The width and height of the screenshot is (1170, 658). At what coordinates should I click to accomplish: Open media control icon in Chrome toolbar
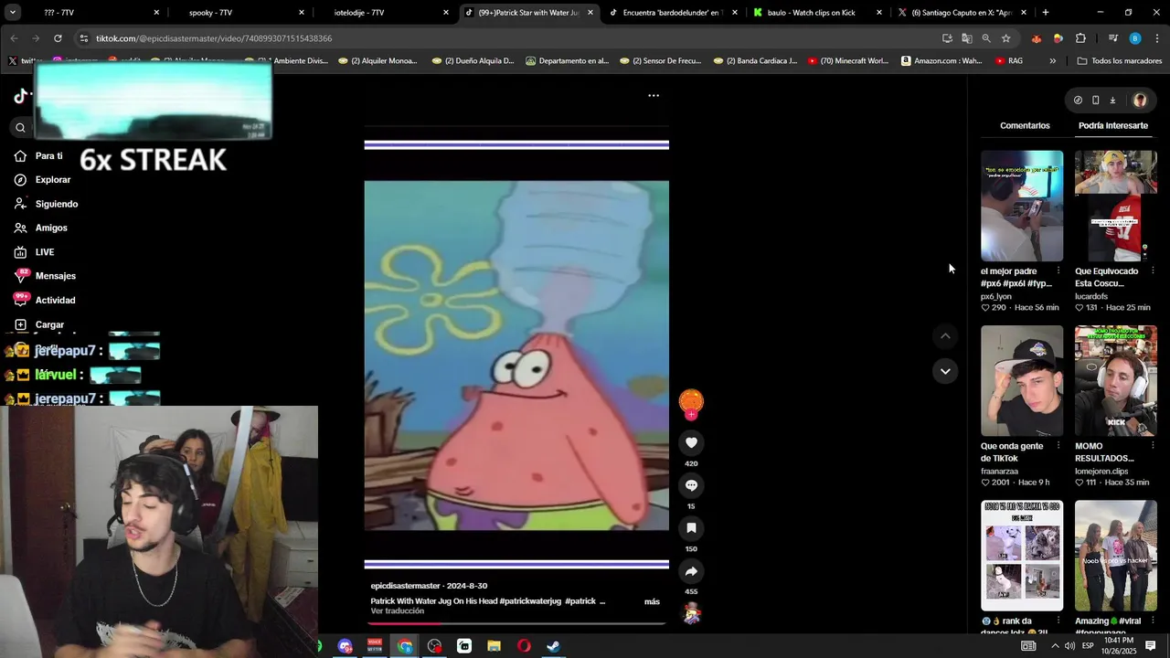pyautogui.click(x=1112, y=38)
